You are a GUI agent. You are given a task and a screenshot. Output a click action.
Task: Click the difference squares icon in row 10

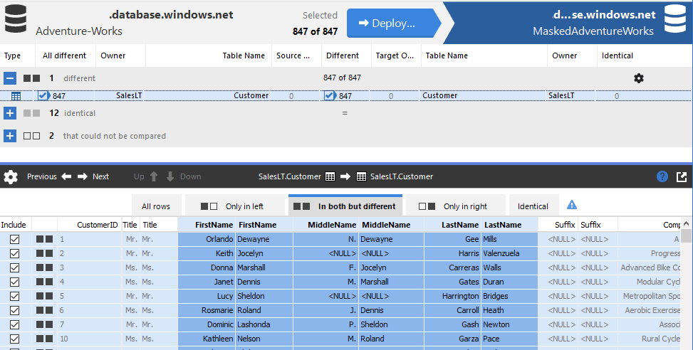(45, 339)
